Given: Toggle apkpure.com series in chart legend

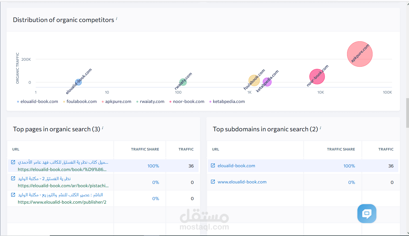Looking at the screenshot, I should [118, 101].
